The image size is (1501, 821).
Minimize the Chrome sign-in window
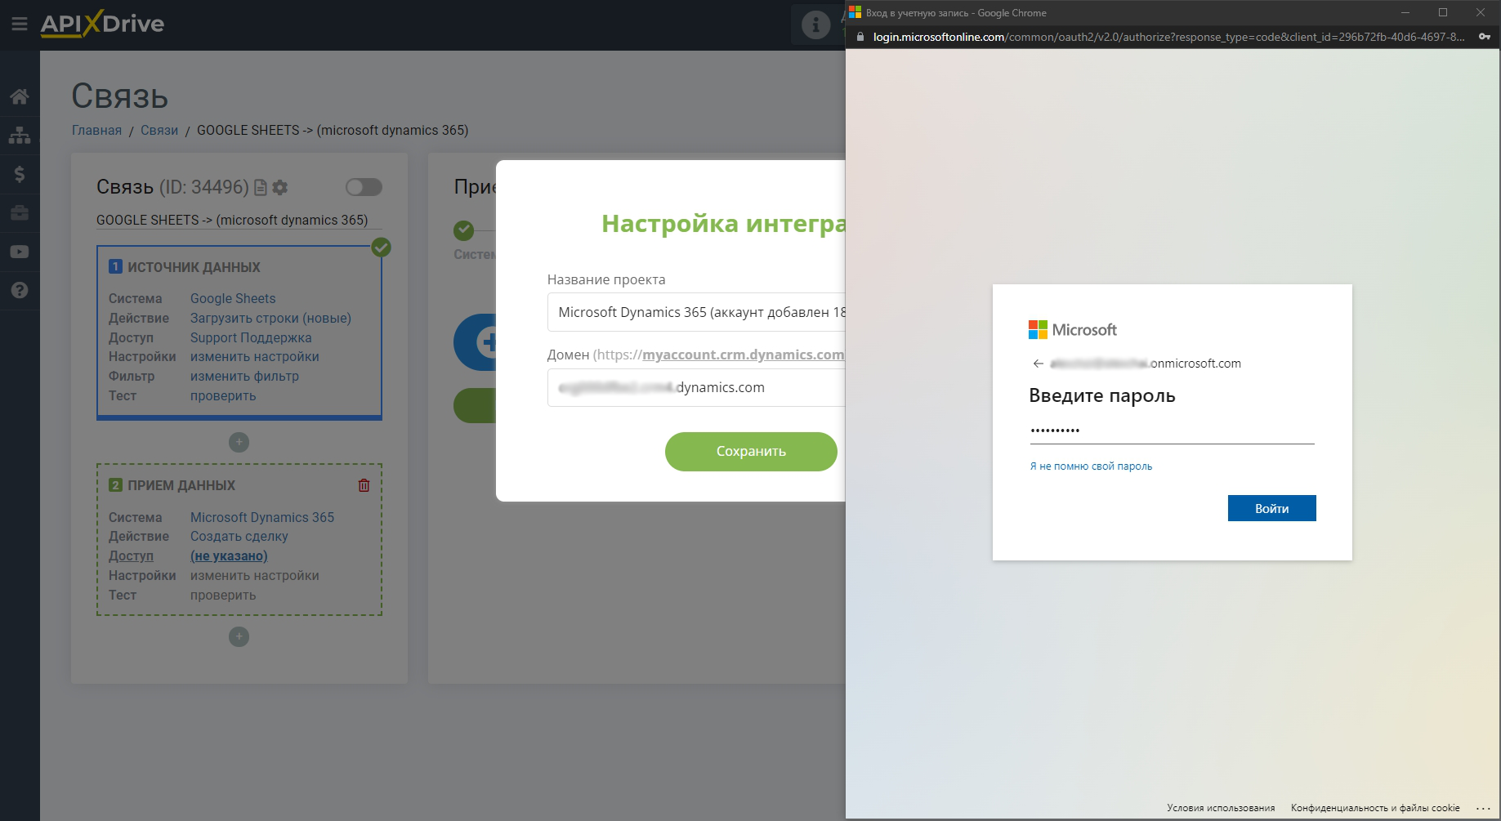click(x=1405, y=12)
